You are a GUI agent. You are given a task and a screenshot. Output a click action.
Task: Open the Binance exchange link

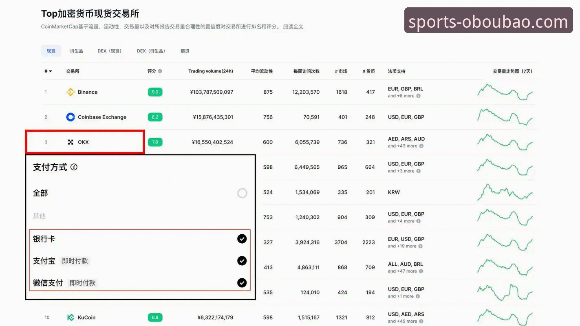[88, 92]
